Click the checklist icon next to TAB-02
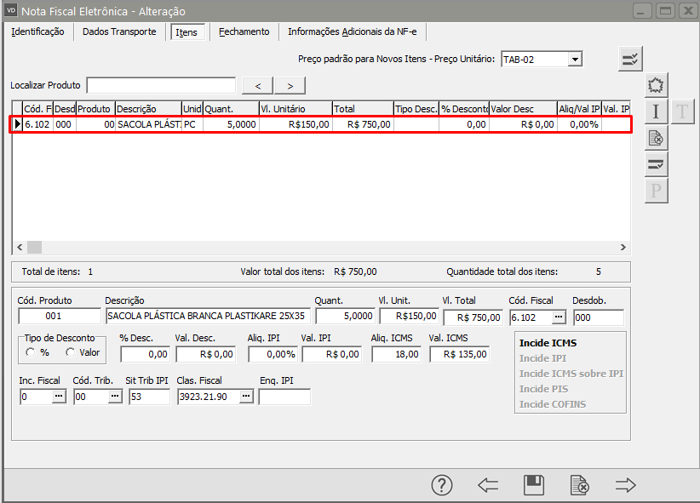 [630, 59]
